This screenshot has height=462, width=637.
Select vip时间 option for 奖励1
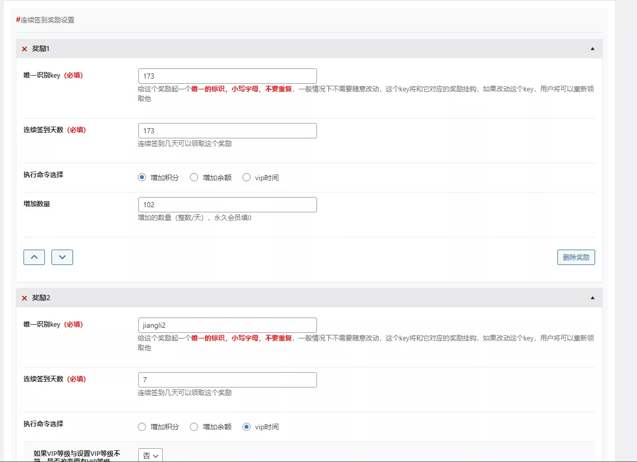pos(247,177)
